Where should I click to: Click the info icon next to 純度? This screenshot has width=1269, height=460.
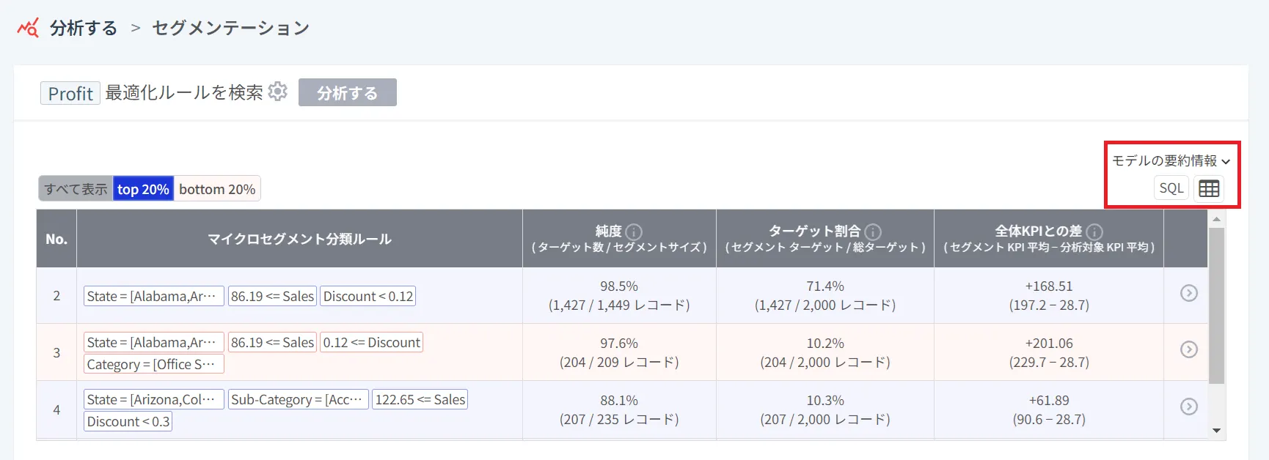(634, 232)
